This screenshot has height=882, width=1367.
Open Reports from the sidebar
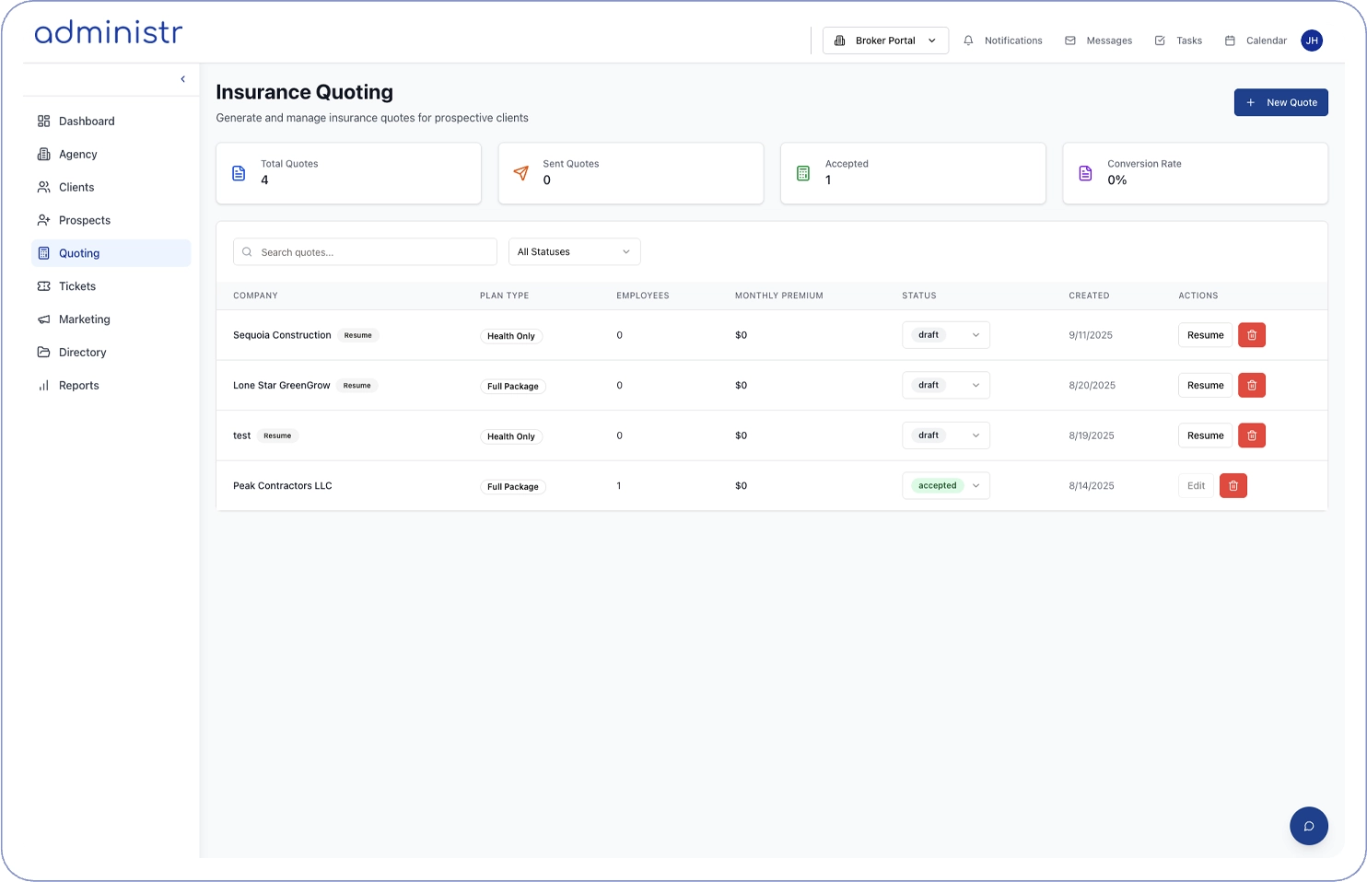click(78, 386)
